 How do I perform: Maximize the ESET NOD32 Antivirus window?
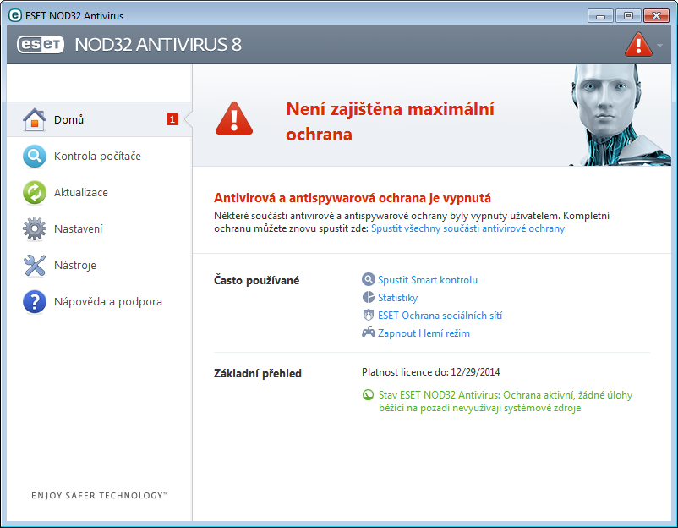click(628, 16)
